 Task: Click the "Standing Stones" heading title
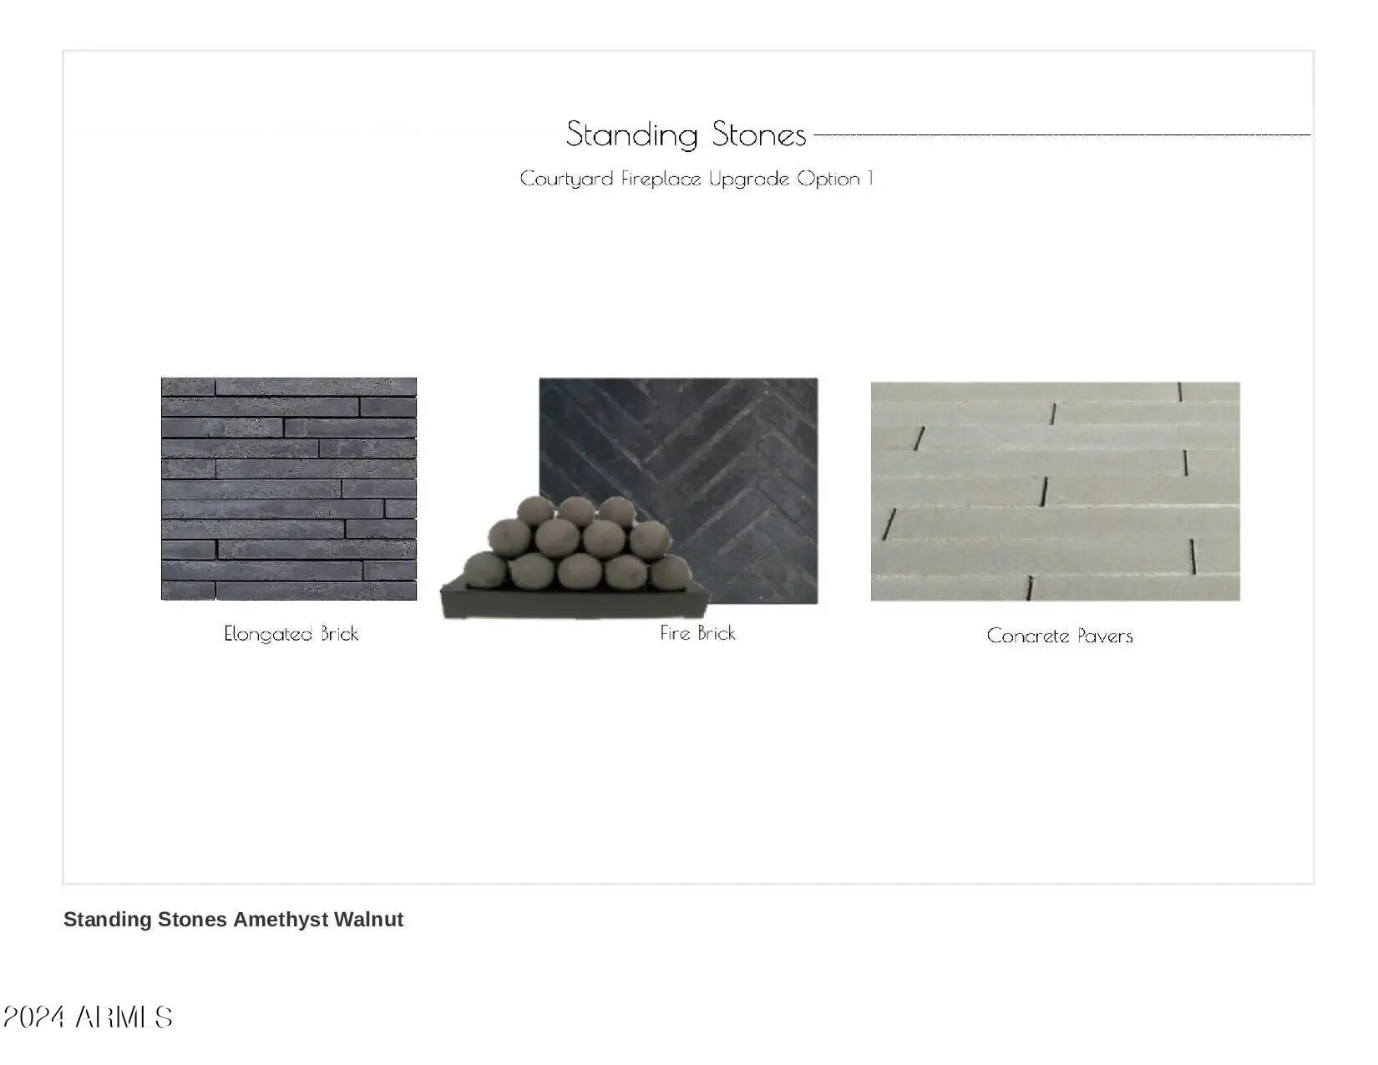point(686,134)
